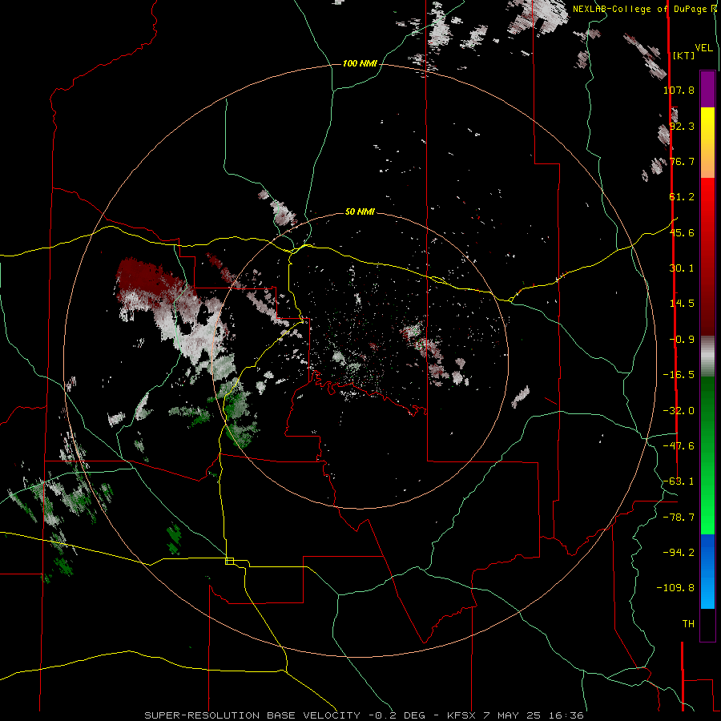
Task: Click the 45.6 value on velocity scale
Action: 682,232
